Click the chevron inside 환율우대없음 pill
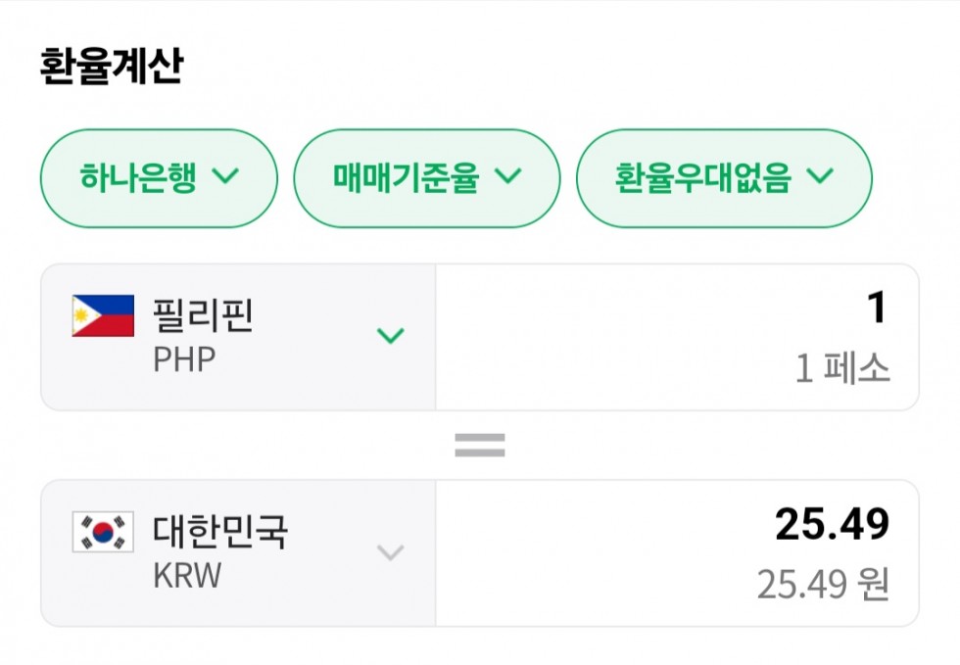 tap(819, 176)
